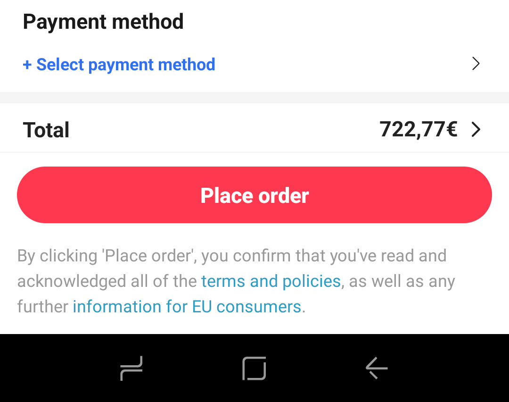Open the recent apps navigation icon
The image size is (509, 402).
tap(131, 368)
